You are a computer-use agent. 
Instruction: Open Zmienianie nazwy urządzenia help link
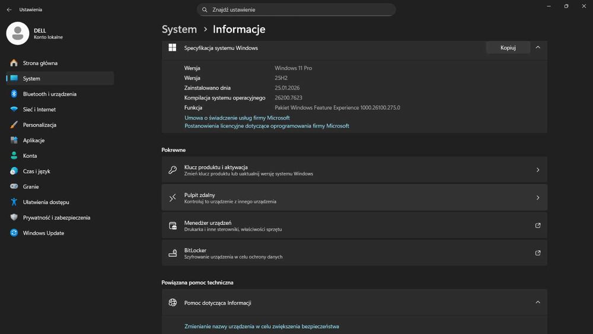point(262,326)
